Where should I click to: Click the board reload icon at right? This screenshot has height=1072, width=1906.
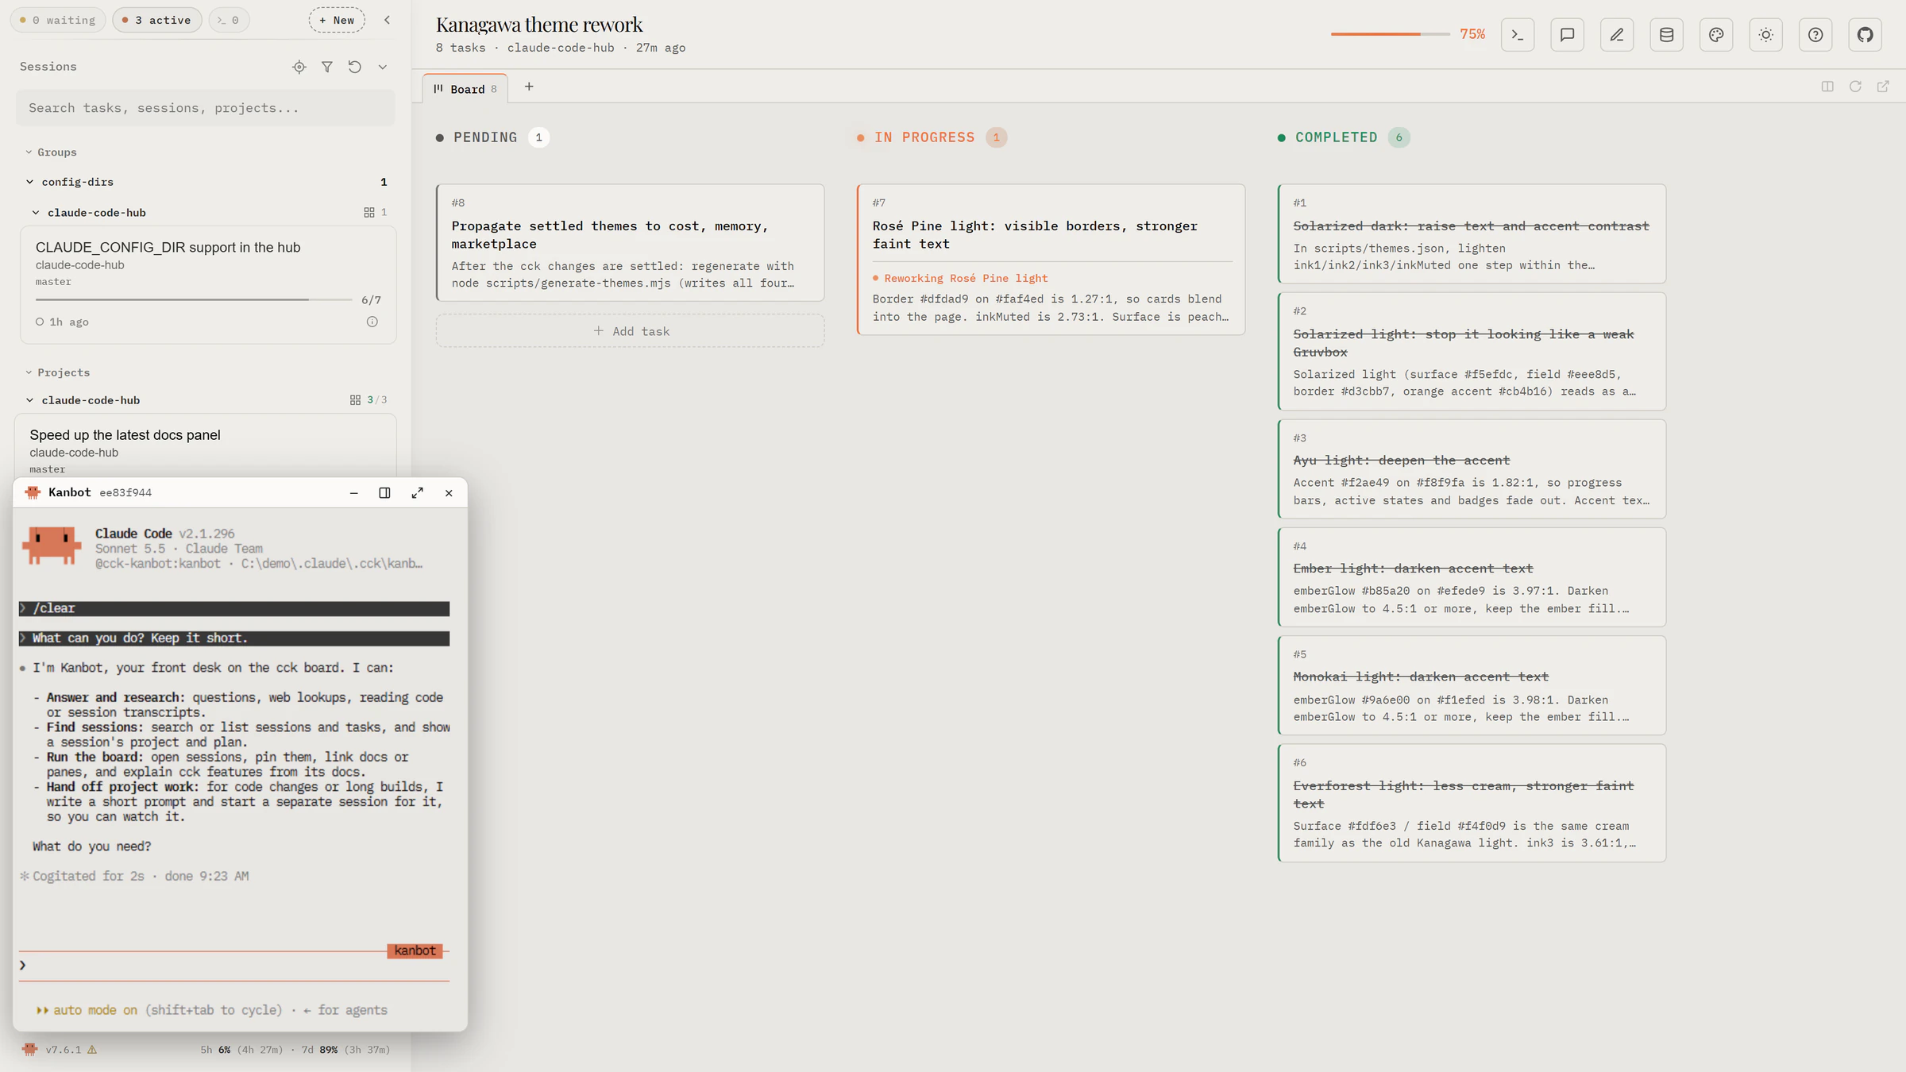(x=1855, y=87)
